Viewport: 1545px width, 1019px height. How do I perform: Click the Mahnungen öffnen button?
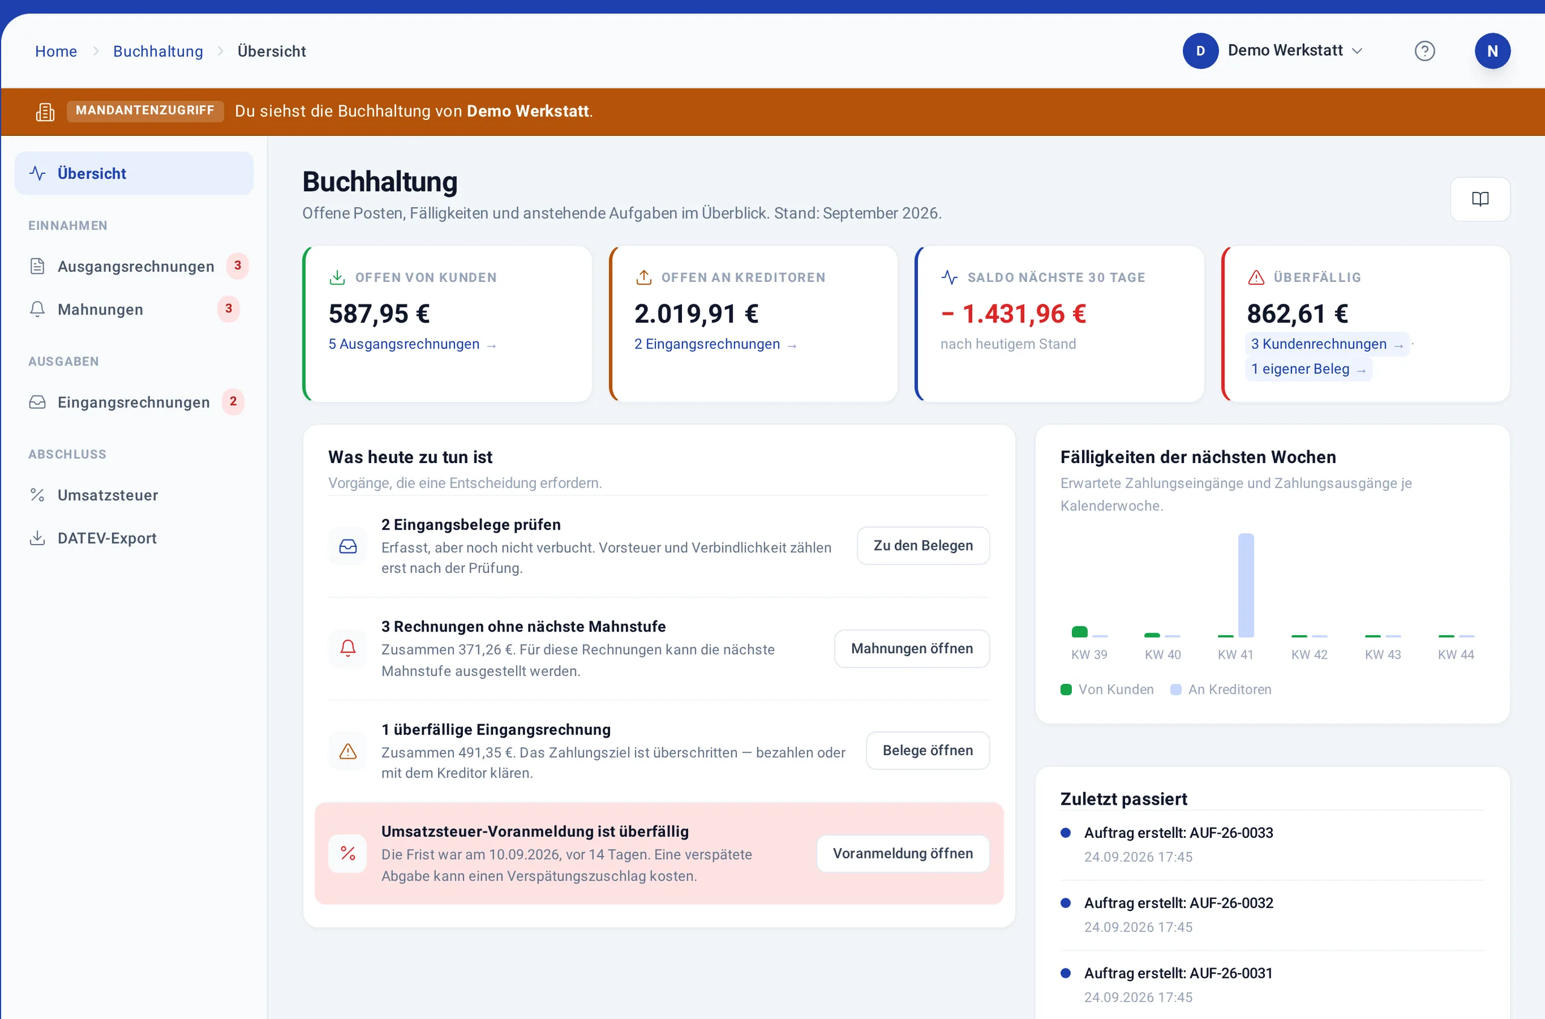pos(911,648)
